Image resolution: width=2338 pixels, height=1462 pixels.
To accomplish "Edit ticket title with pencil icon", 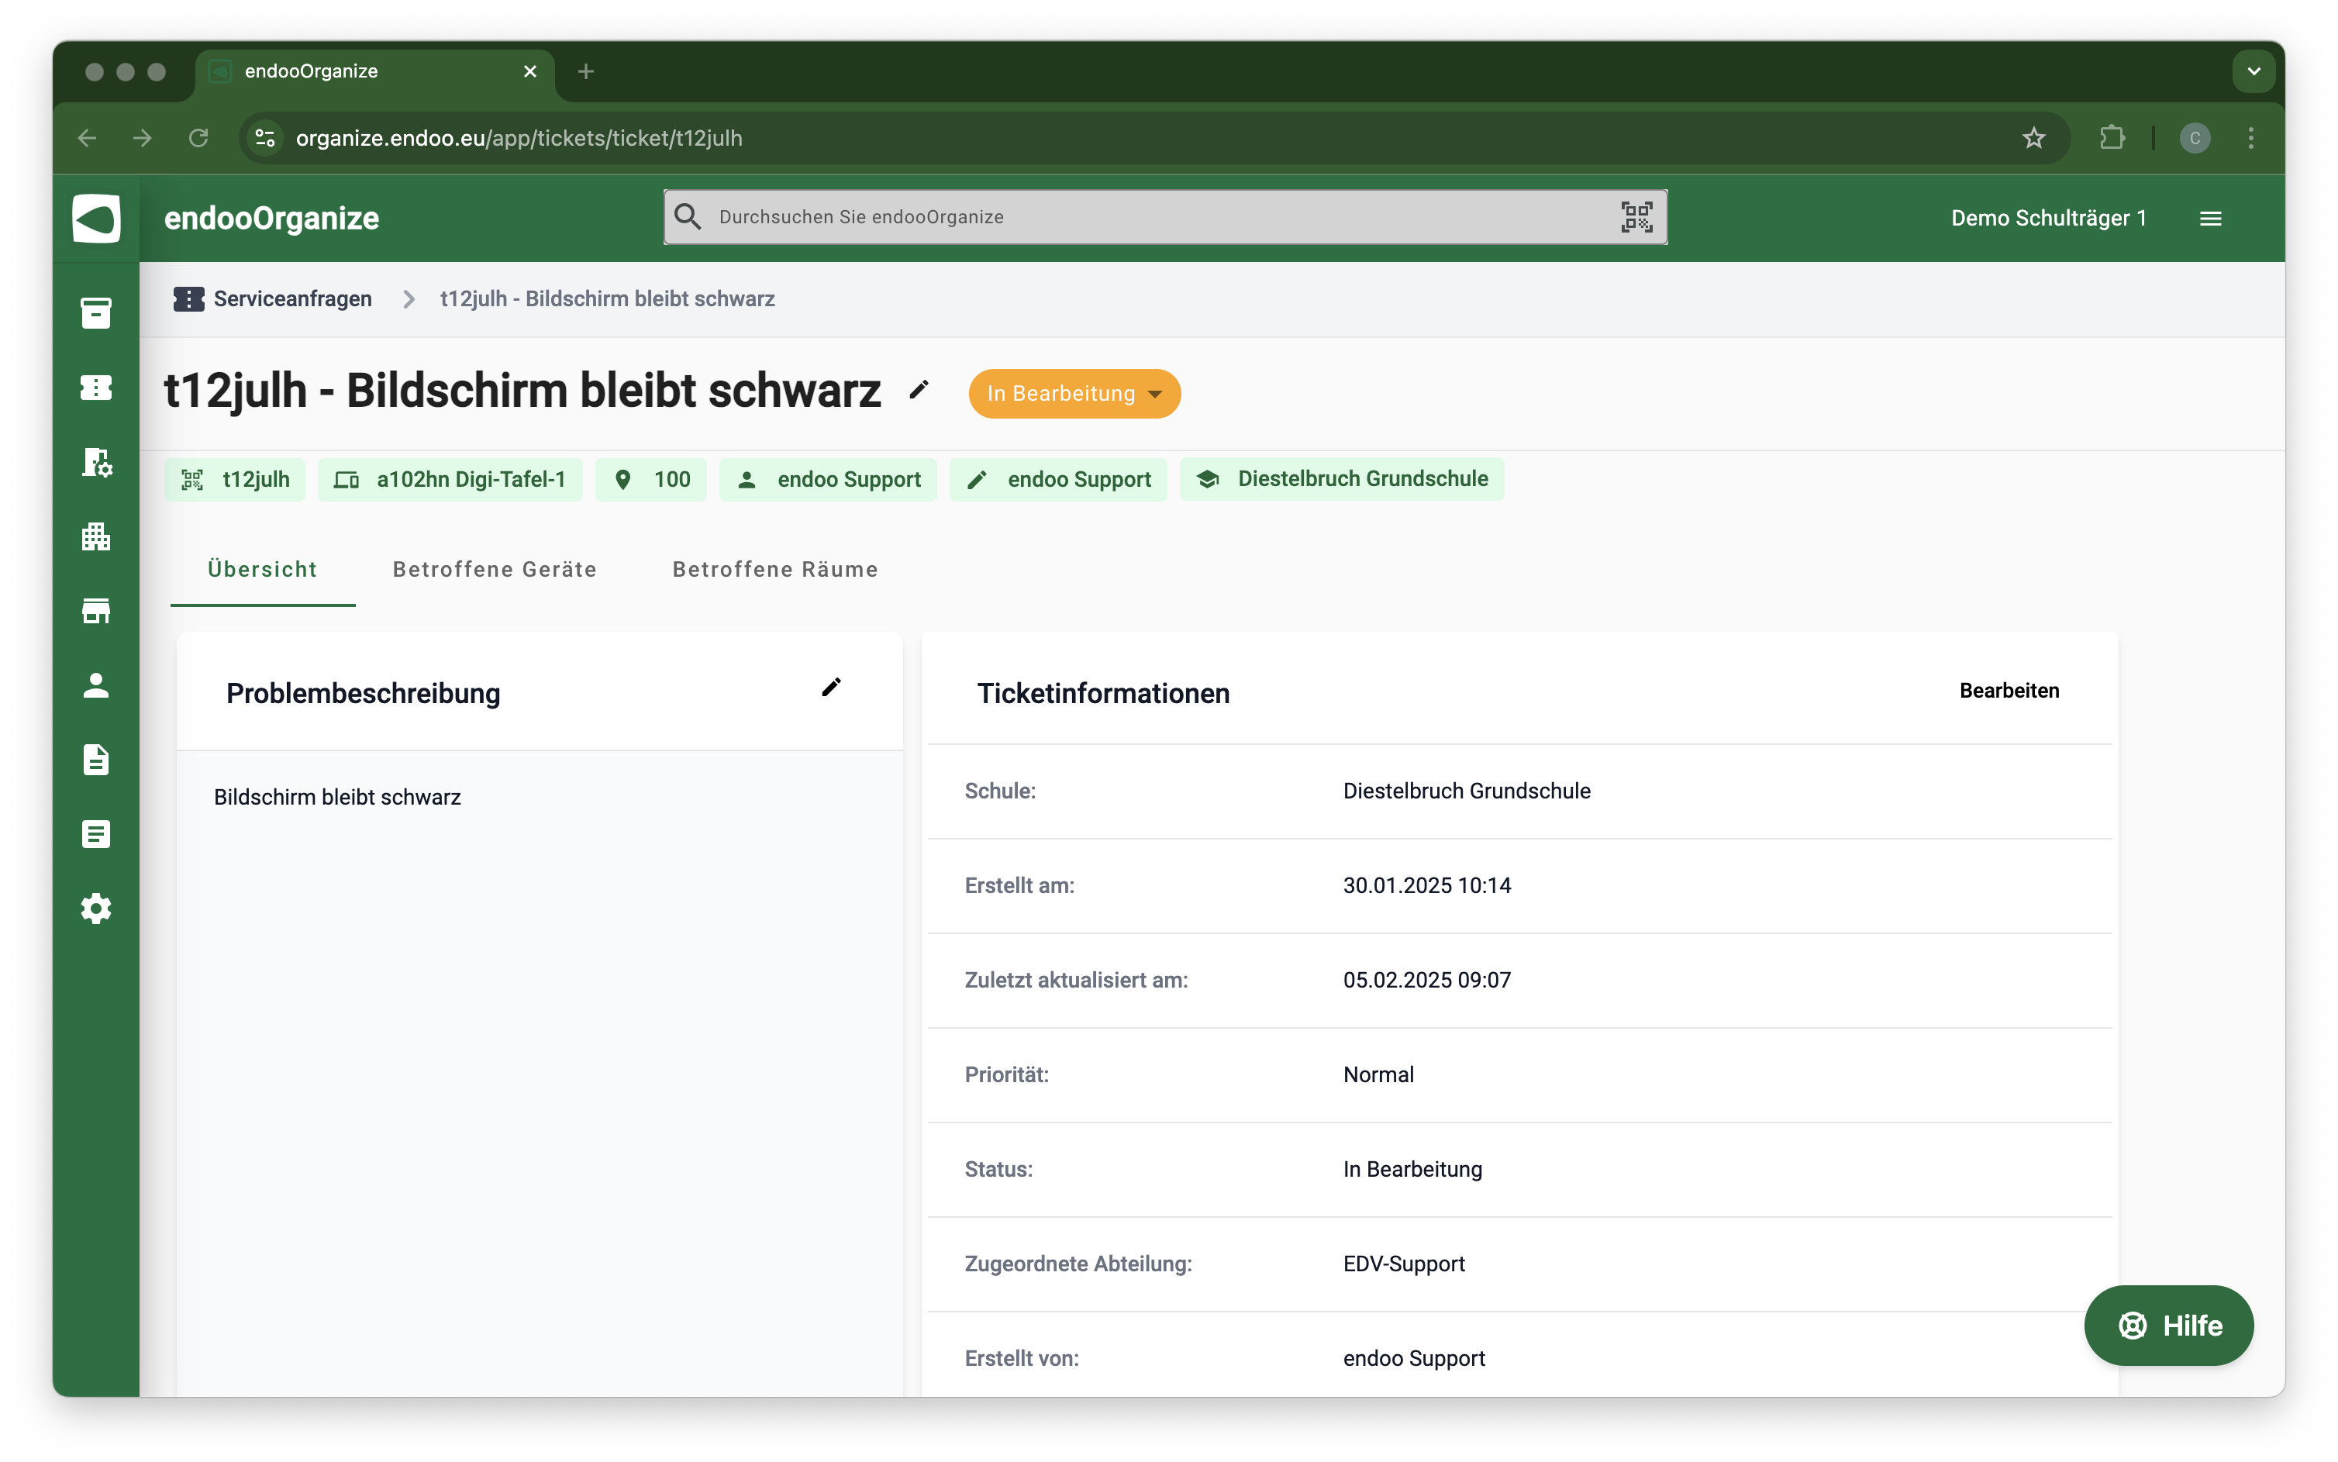I will click(x=919, y=390).
